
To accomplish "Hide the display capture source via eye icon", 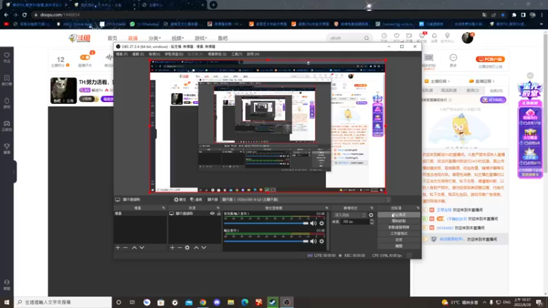I will tap(212, 214).
